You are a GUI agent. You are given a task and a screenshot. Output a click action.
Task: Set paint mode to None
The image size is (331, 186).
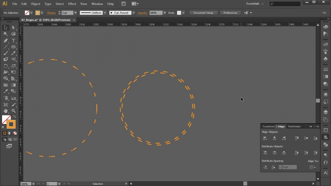[x=15, y=133]
